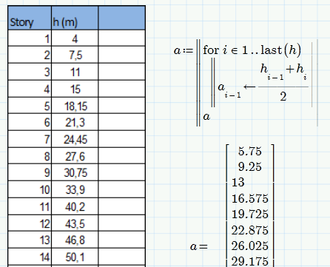This screenshot has width=330, height=267.
Task: Click the local assignment arrow operator
Action: point(249,87)
